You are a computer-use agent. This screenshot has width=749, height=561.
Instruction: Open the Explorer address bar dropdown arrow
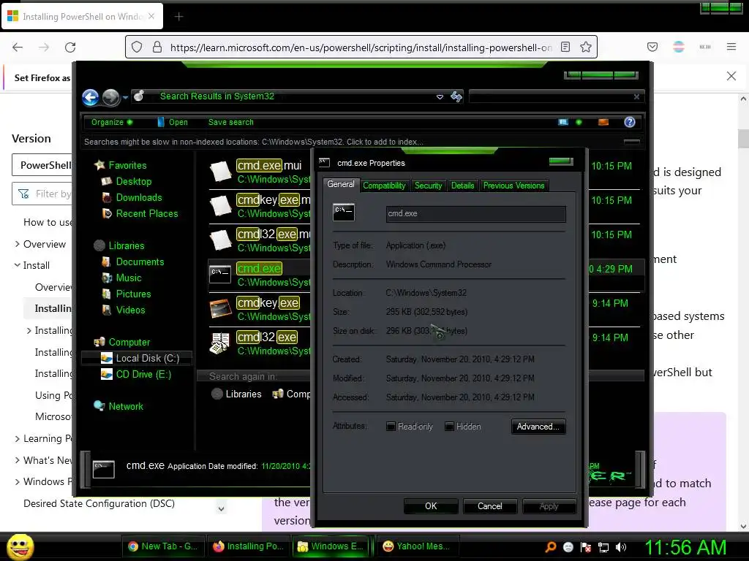(440, 97)
